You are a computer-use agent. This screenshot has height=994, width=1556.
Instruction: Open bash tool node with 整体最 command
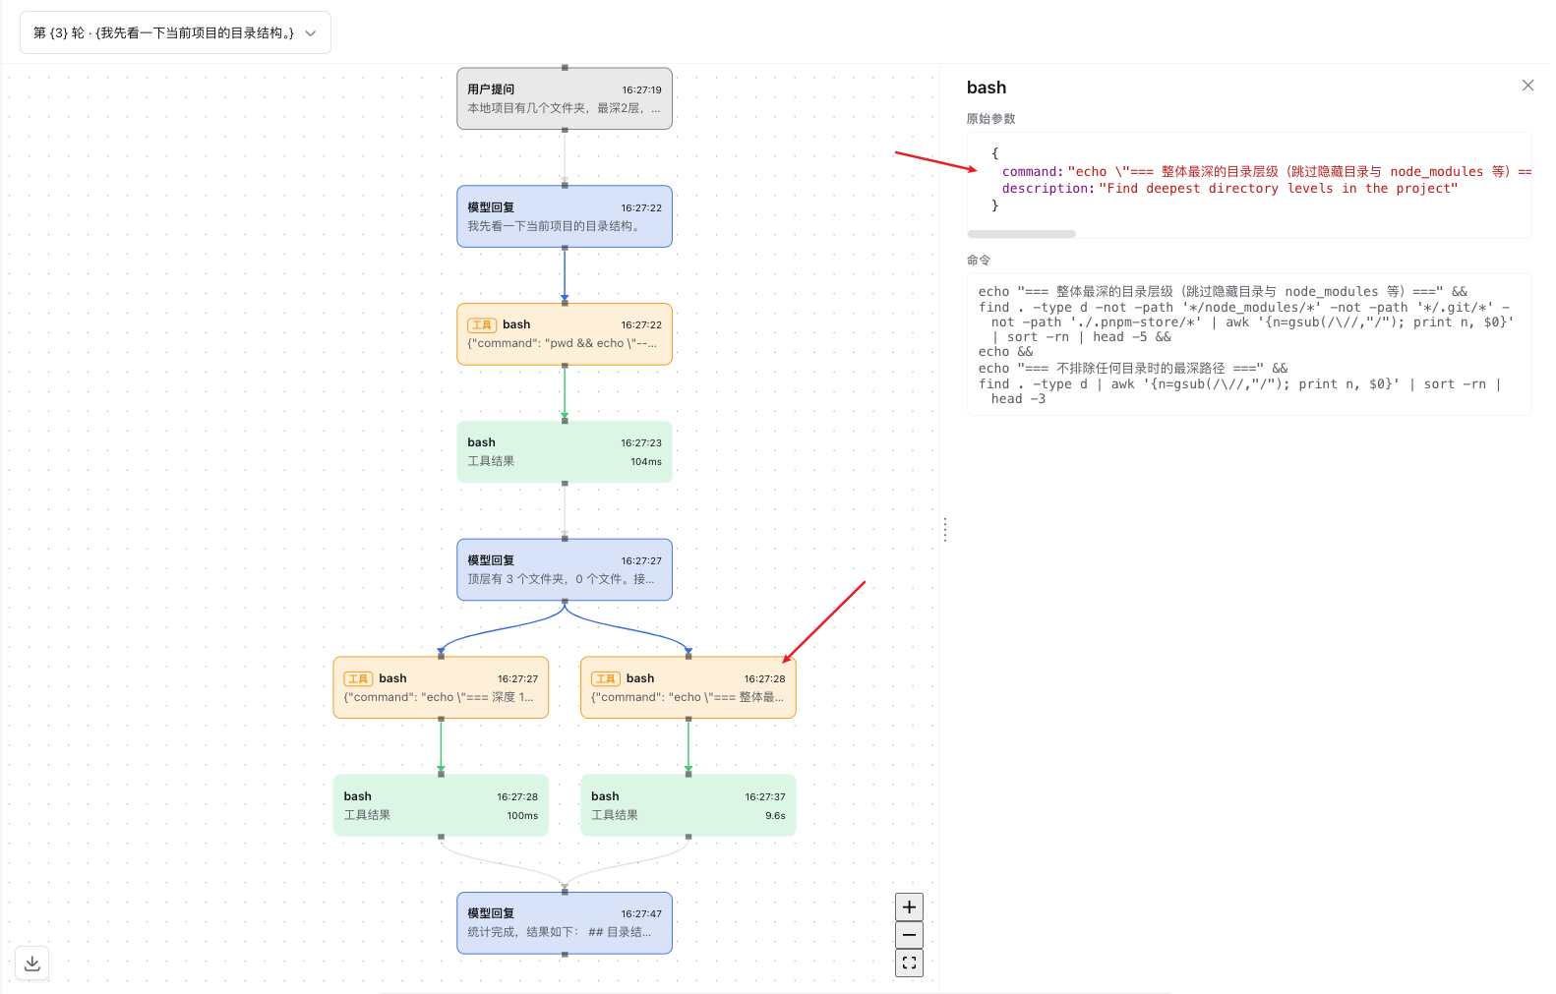tap(688, 687)
